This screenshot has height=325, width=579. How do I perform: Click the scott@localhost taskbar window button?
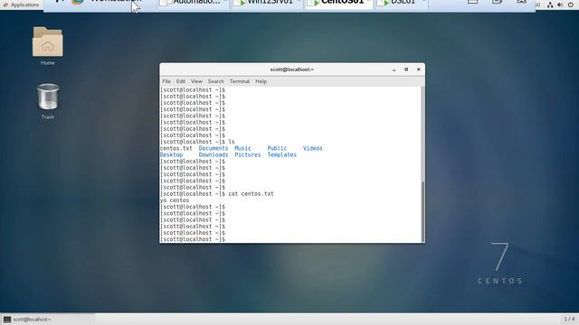pos(48,319)
